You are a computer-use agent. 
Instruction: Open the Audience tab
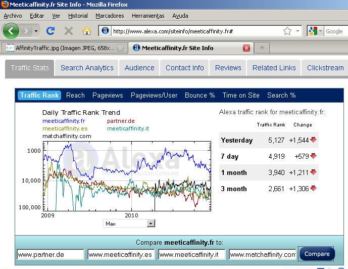(x=139, y=68)
